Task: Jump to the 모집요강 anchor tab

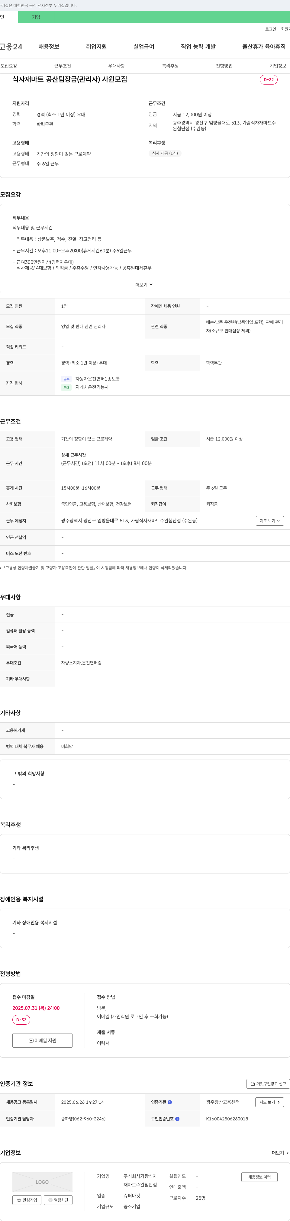Action: click(8, 66)
